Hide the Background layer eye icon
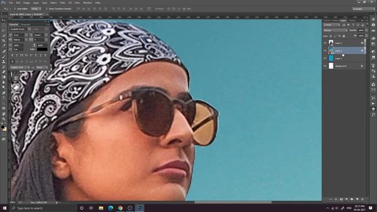 tap(325, 66)
